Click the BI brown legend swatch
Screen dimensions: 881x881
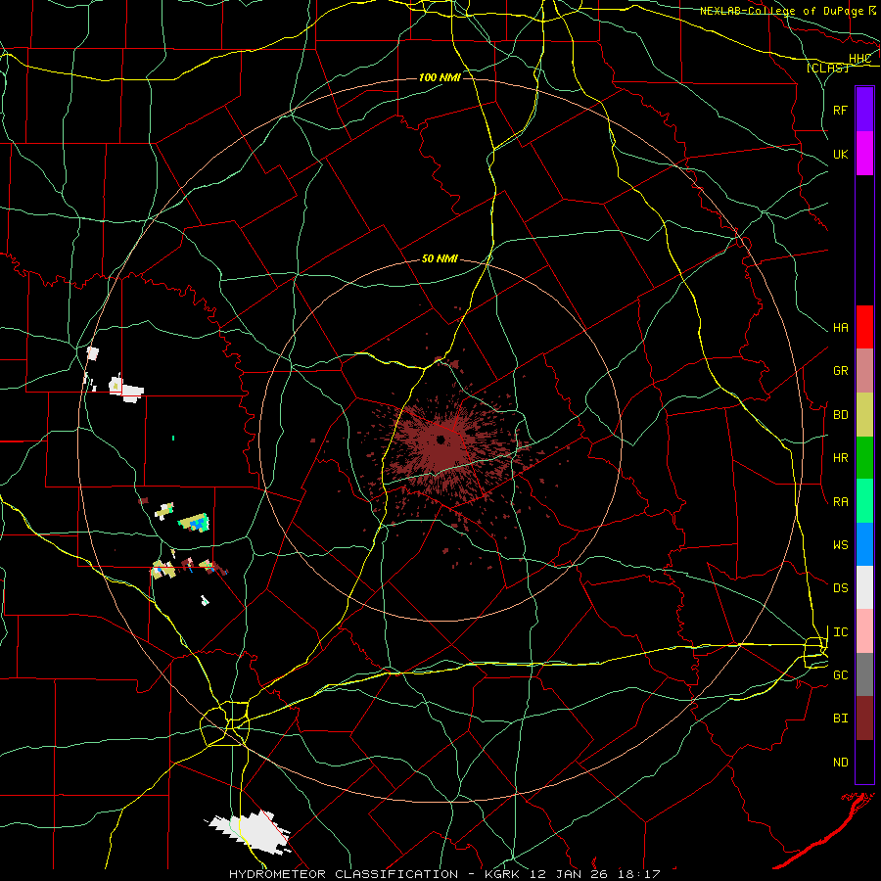864,719
